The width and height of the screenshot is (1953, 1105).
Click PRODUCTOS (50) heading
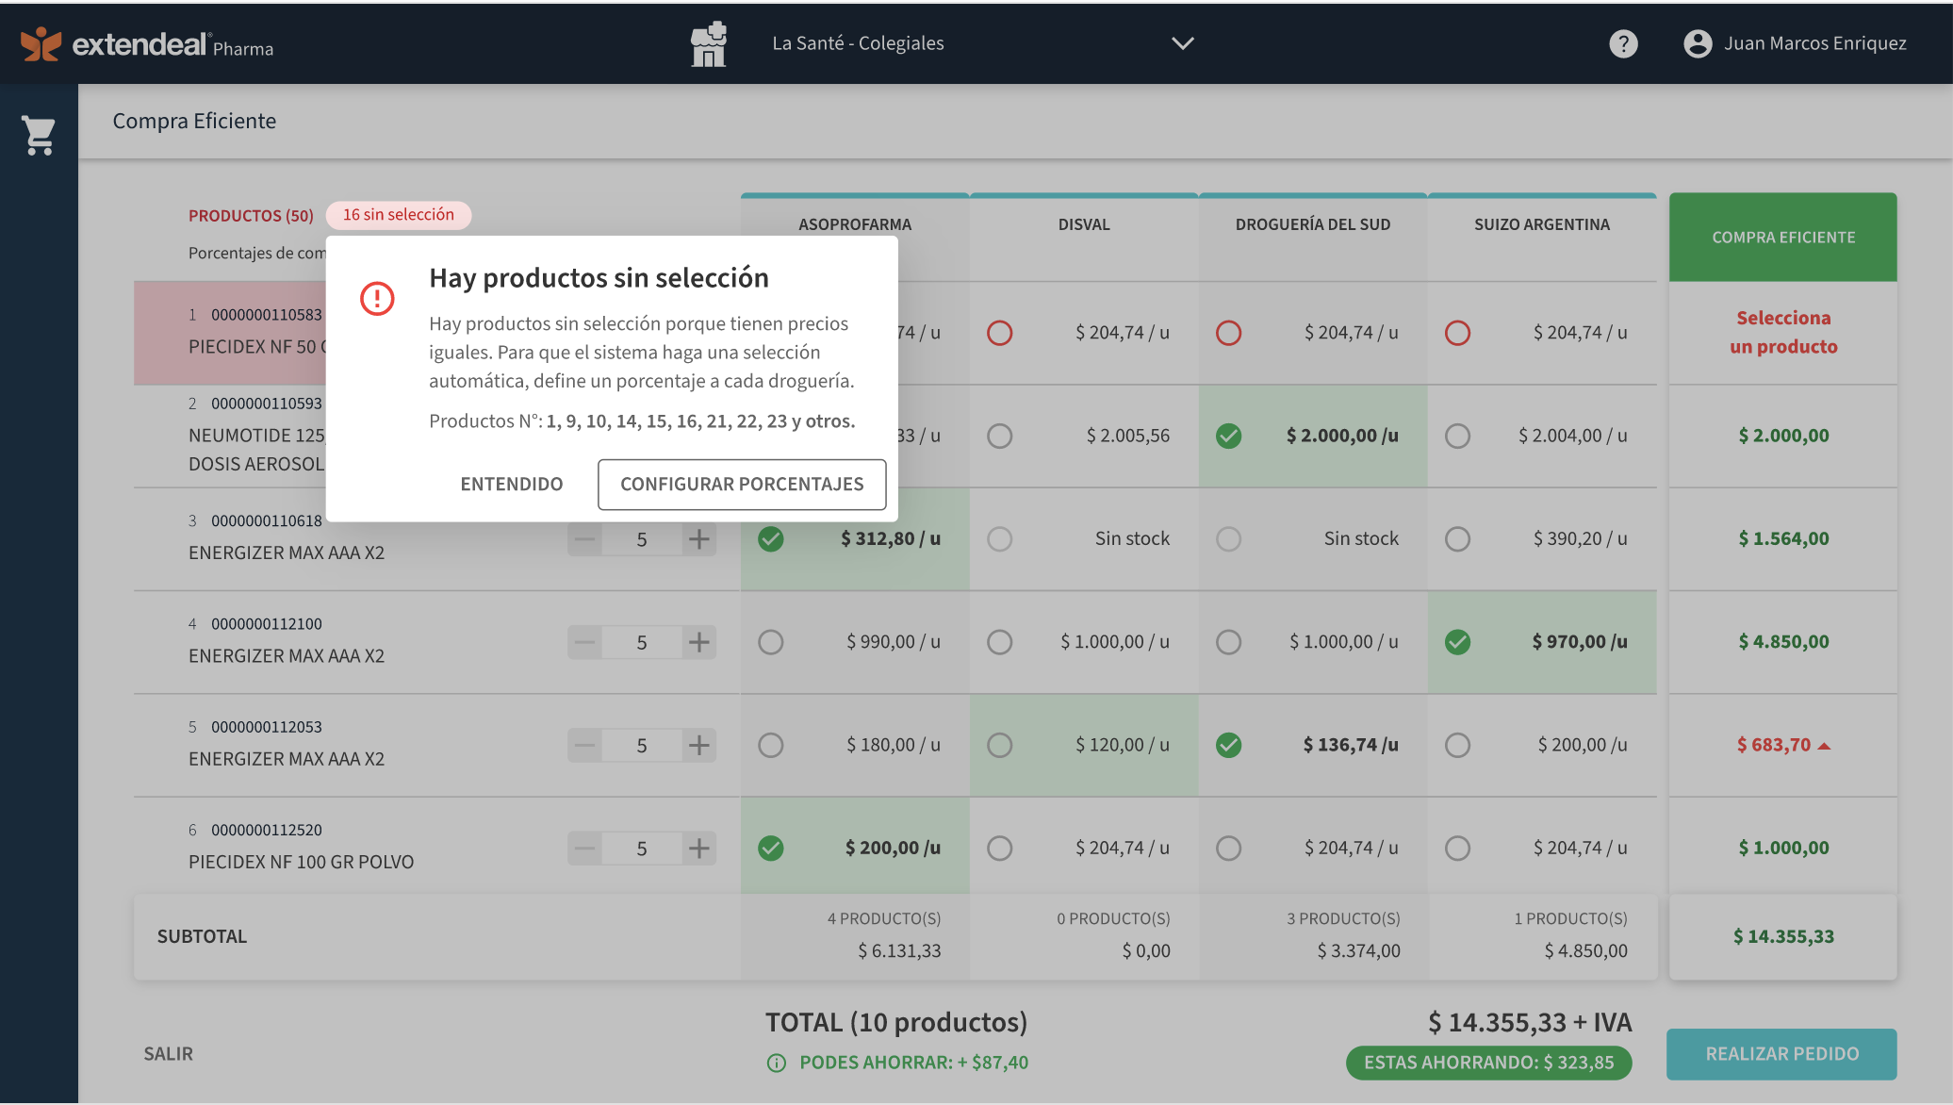pos(251,216)
